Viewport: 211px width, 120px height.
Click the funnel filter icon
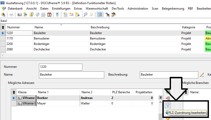pyautogui.click(x=168, y=105)
